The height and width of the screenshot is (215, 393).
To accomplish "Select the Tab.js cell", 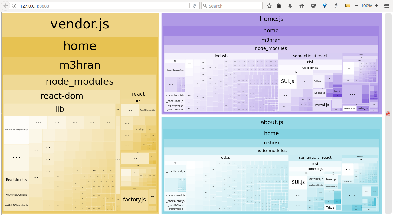I will click(330, 207).
